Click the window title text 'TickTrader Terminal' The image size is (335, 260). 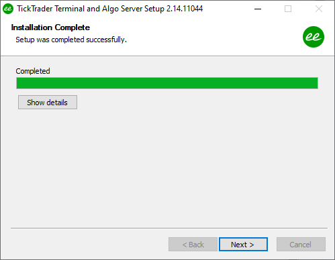[x=51, y=9]
